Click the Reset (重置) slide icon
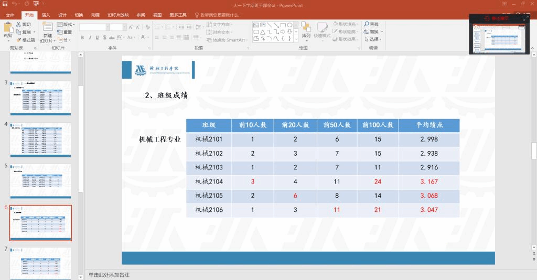The image size is (537, 280). 60,33
